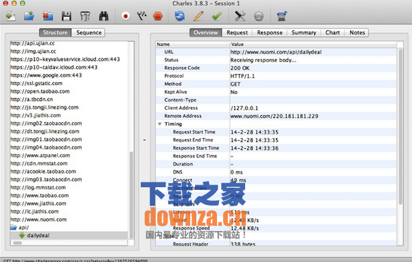Click the Overview panel vertical scrollbar
The width and height of the screenshot is (412, 262).
[x=400, y=126]
